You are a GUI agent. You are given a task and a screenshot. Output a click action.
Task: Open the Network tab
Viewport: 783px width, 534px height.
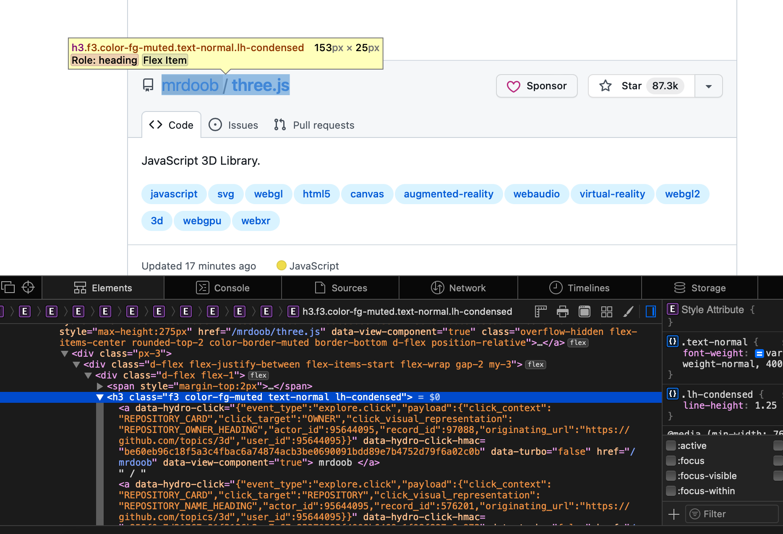[458, 288]
